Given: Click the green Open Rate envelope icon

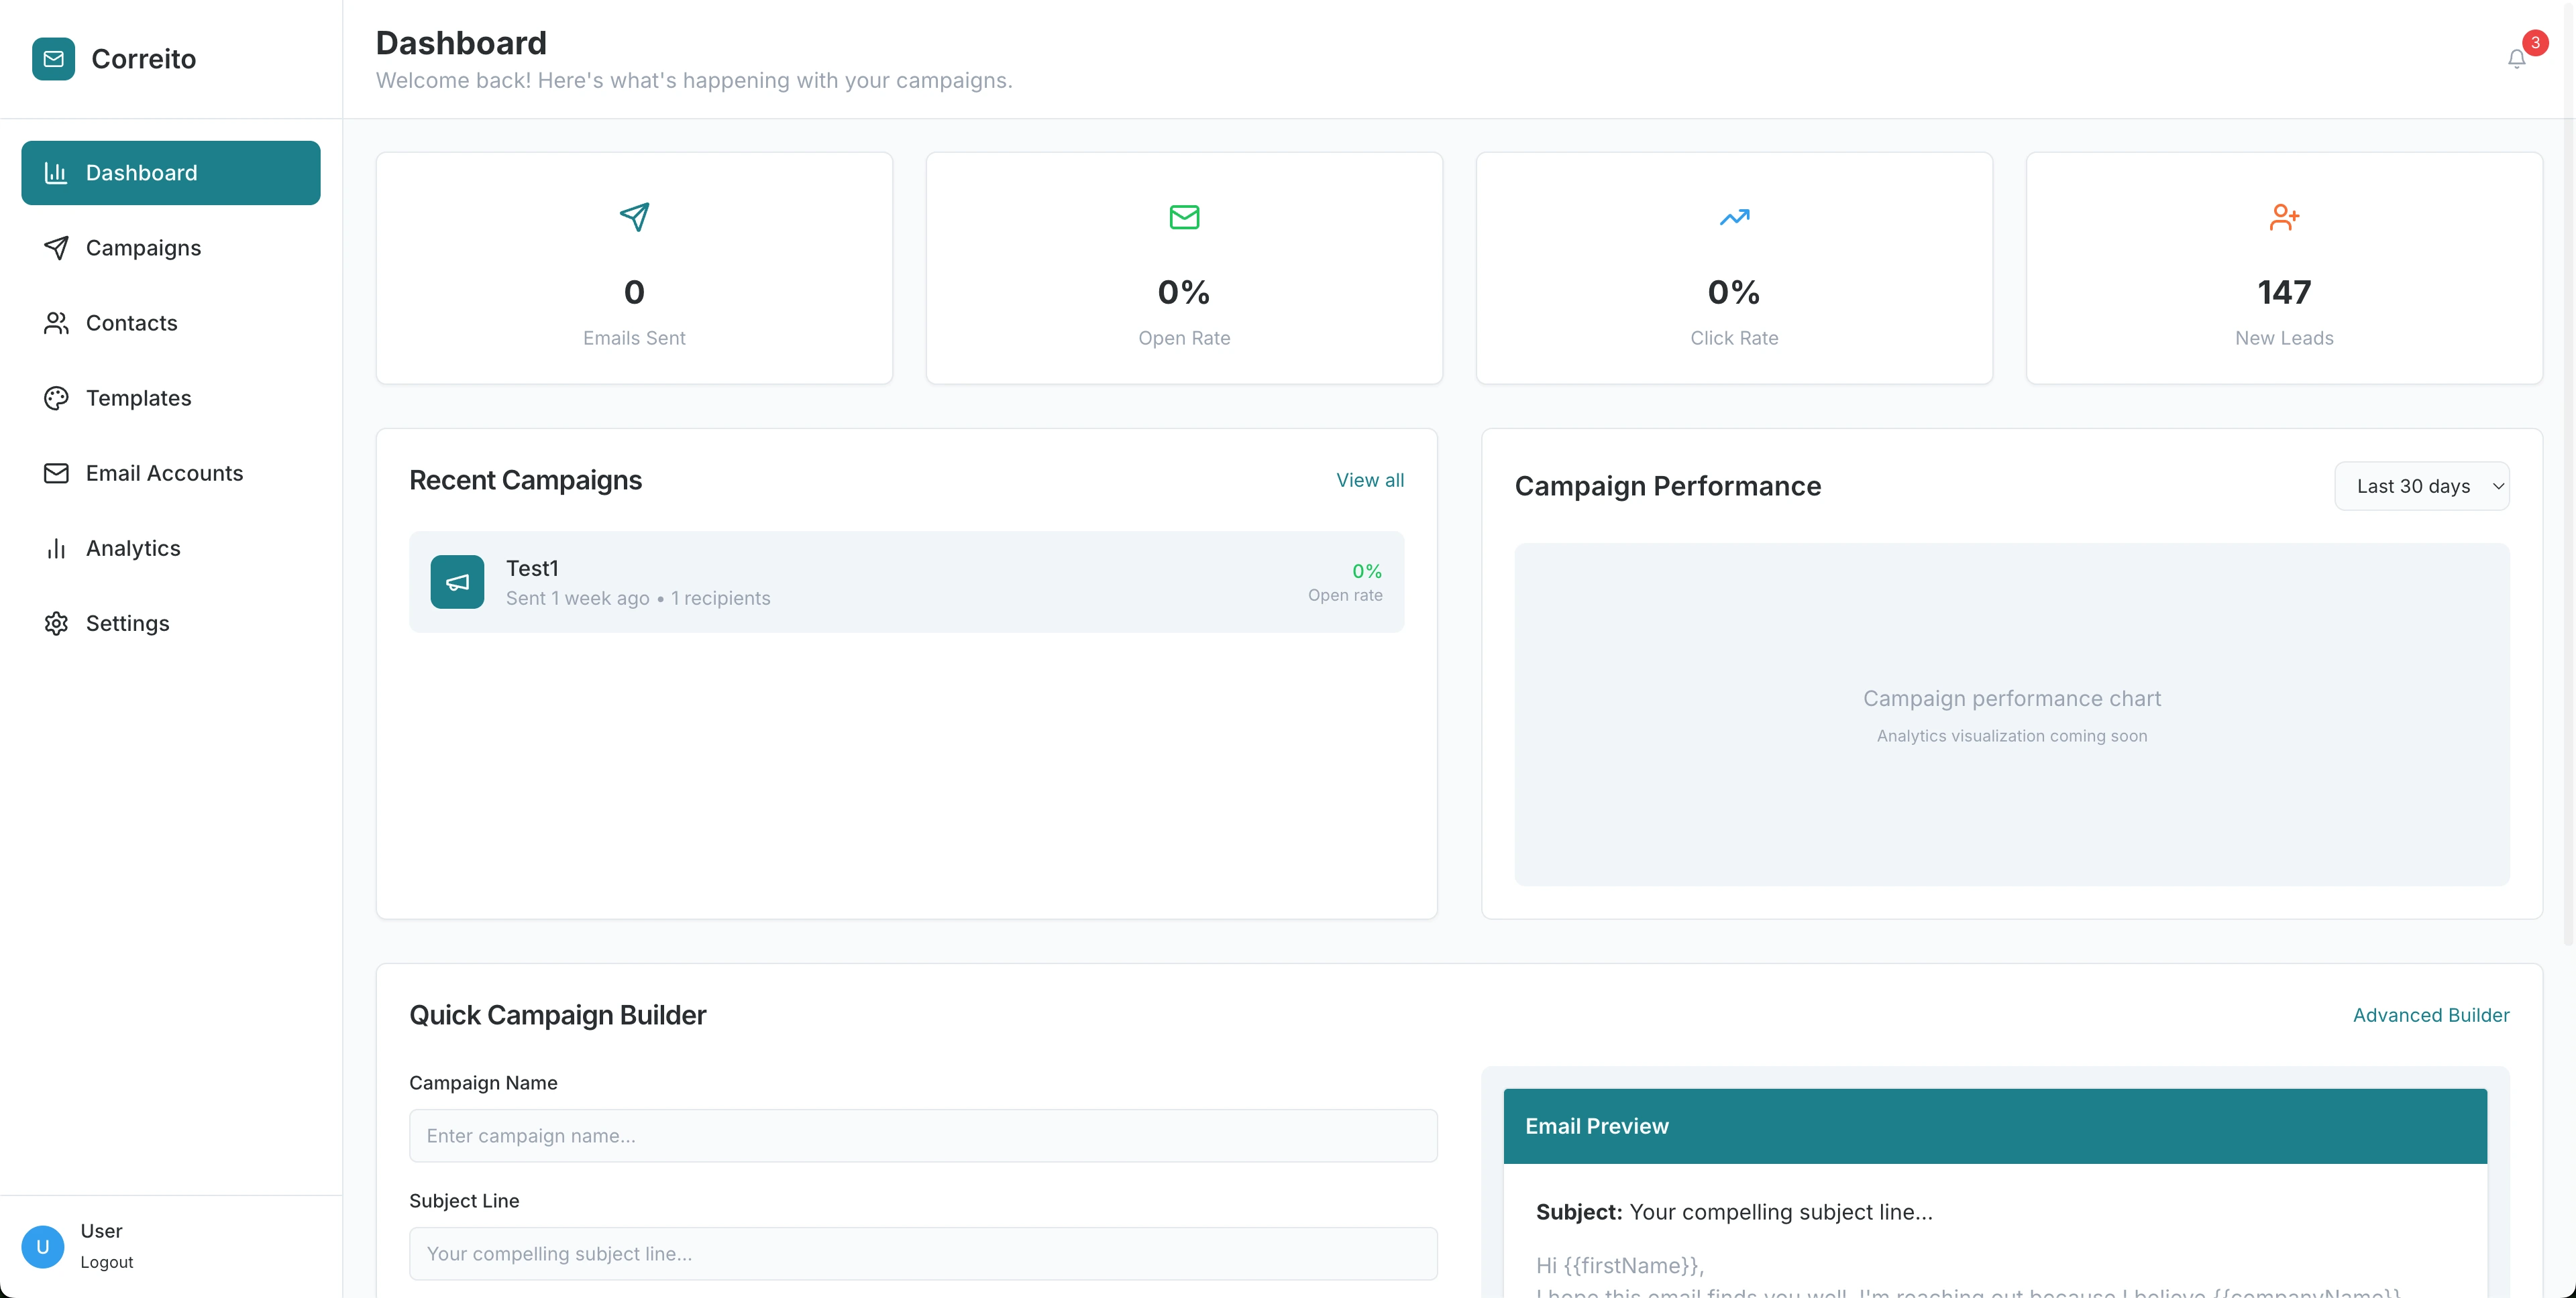Looking at the screenshot, I should pyautogui.click(x=1184, y=217).
